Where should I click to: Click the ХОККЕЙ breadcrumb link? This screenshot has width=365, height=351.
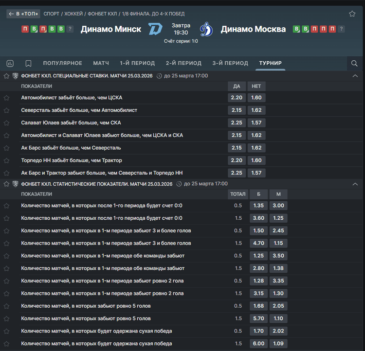[x=73, y=14]
